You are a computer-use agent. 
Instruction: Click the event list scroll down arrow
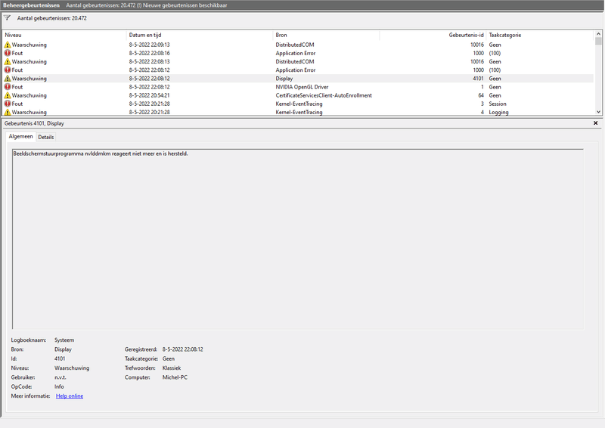click(598, 112)
